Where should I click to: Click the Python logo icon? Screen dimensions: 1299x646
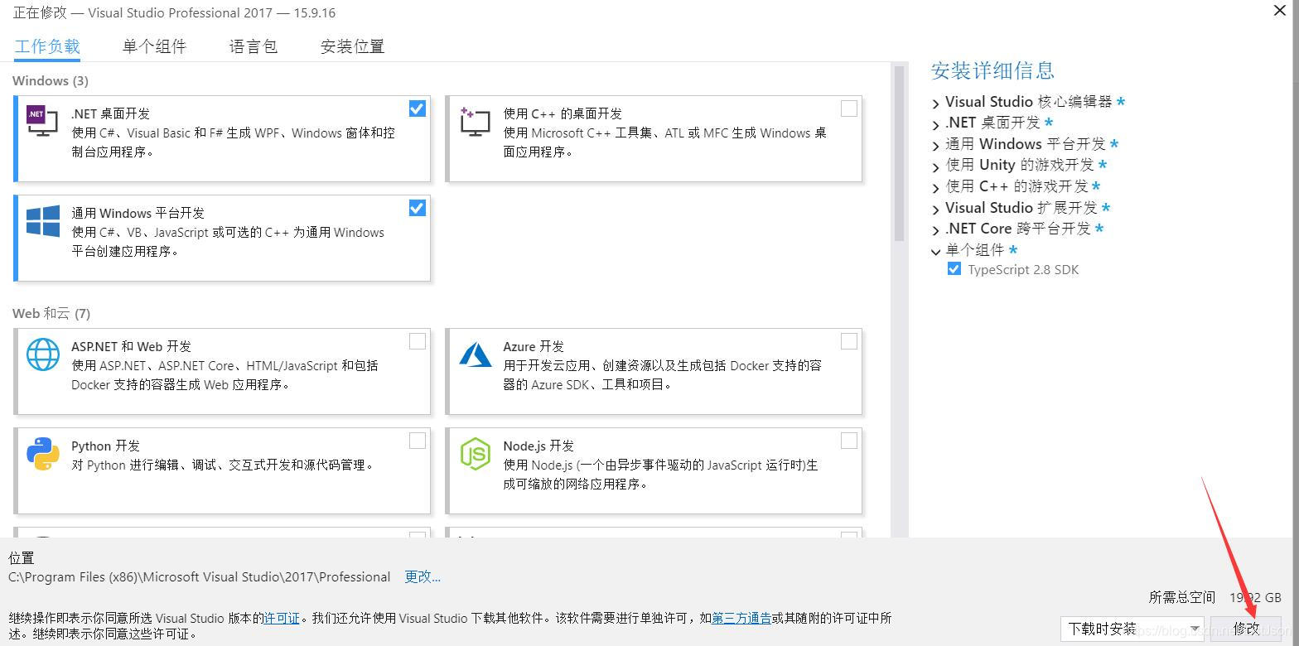pyautogui.click(x=43, y=454)
